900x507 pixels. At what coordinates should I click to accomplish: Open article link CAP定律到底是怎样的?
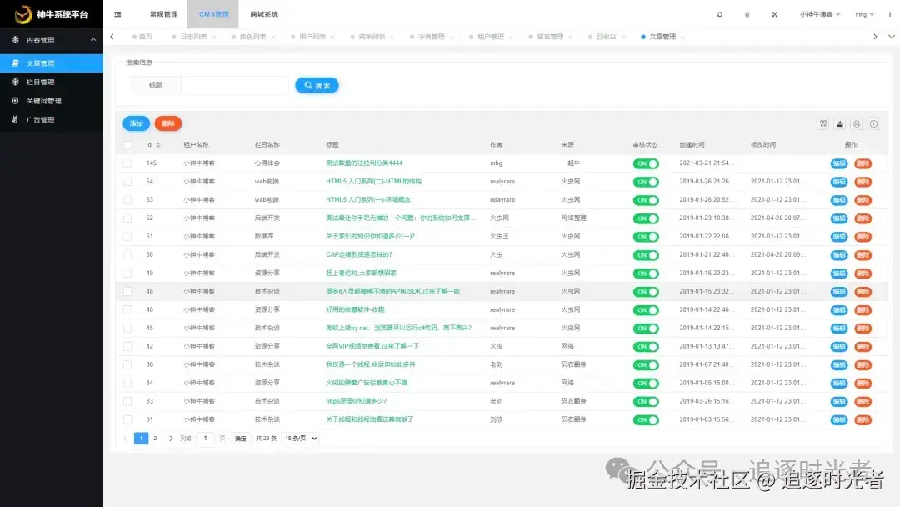pyautogui.click(x=359, y=255)
